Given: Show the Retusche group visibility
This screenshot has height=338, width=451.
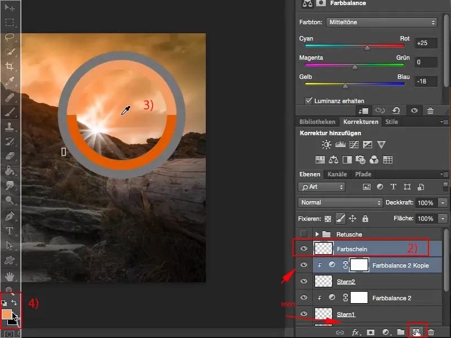Looking at the screenshot, I should (304, 234).
